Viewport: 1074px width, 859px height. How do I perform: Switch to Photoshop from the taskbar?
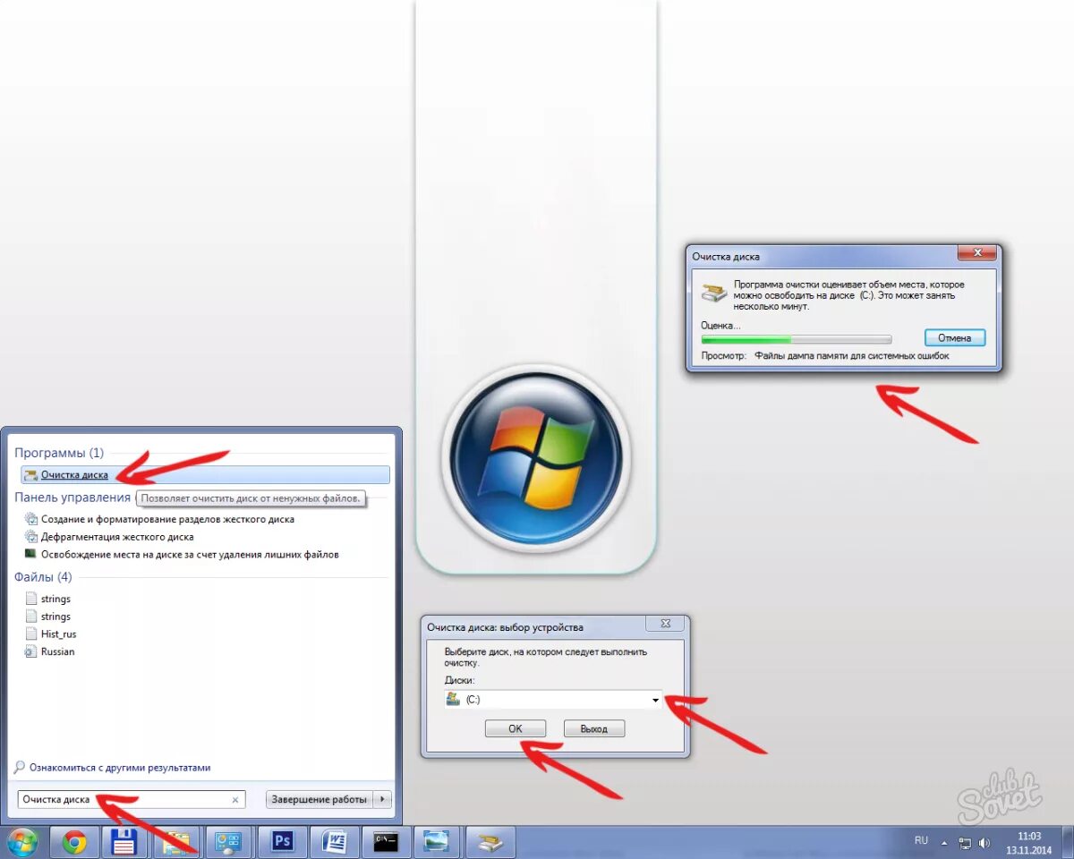282,842
